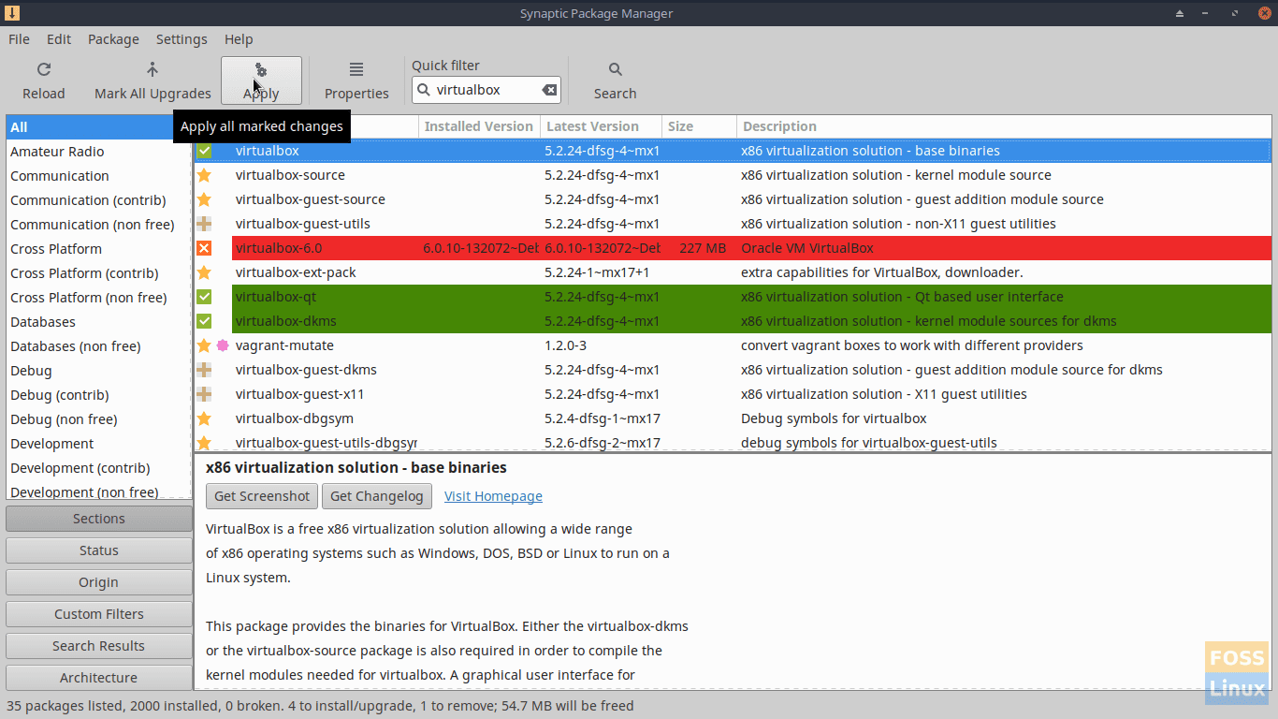Click the 227 MB size cell
Viewport: 1278px width, 719px height.
tap(703, 248)
